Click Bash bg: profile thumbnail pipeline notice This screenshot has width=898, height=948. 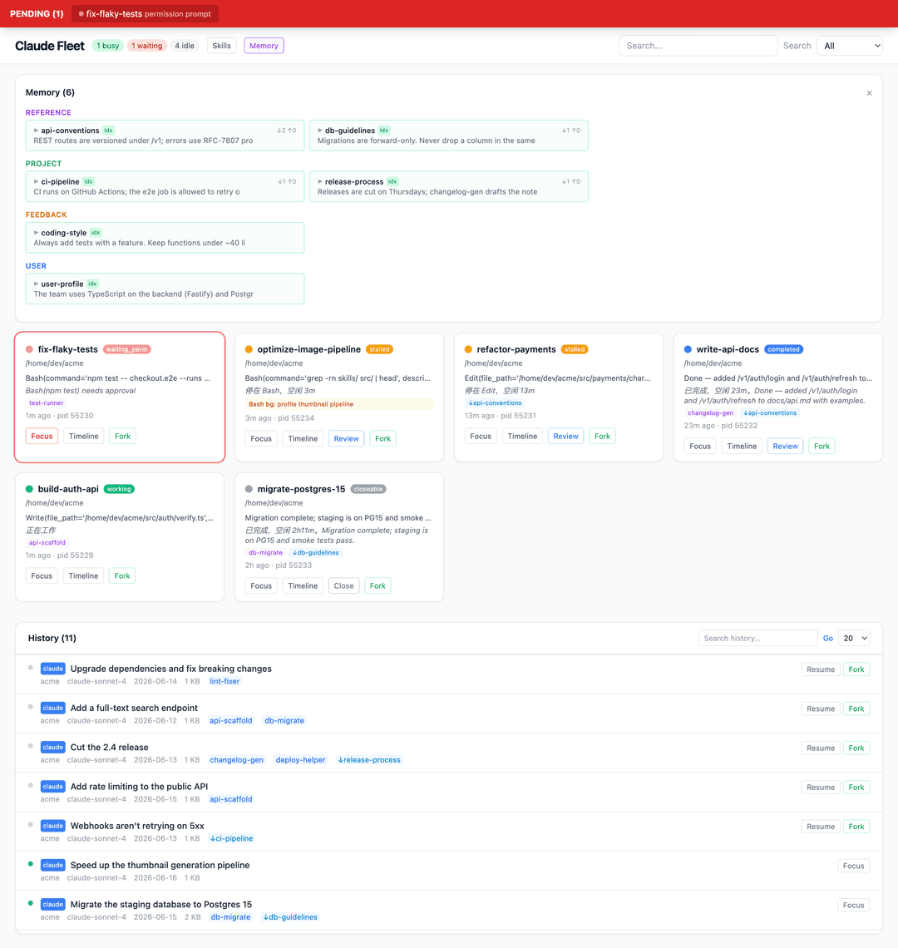pos(338,404)
